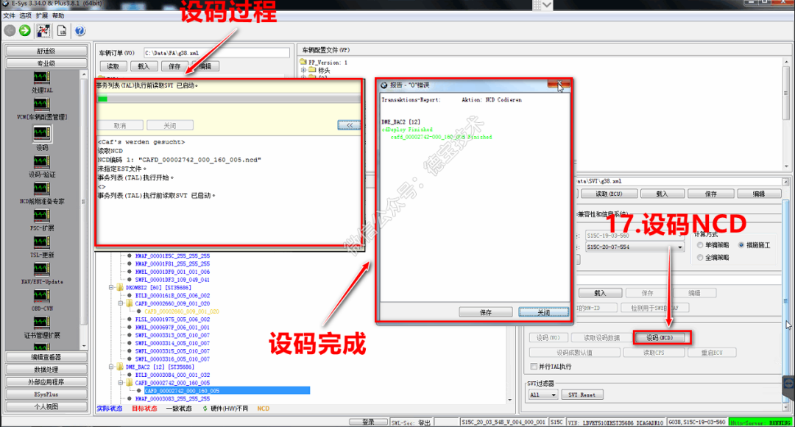Click the green forward arrow toolbar icon
This screenshot has width=795, height=427.
24,31
